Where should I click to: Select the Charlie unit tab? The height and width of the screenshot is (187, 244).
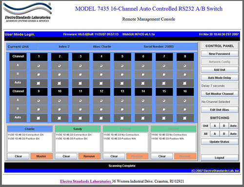coord(30,129)
